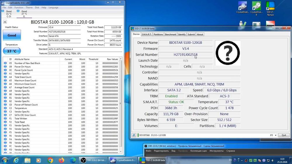Launch Microsoft Edge from taskbar
Screen dimensions: 292x164
coord(73,160)
